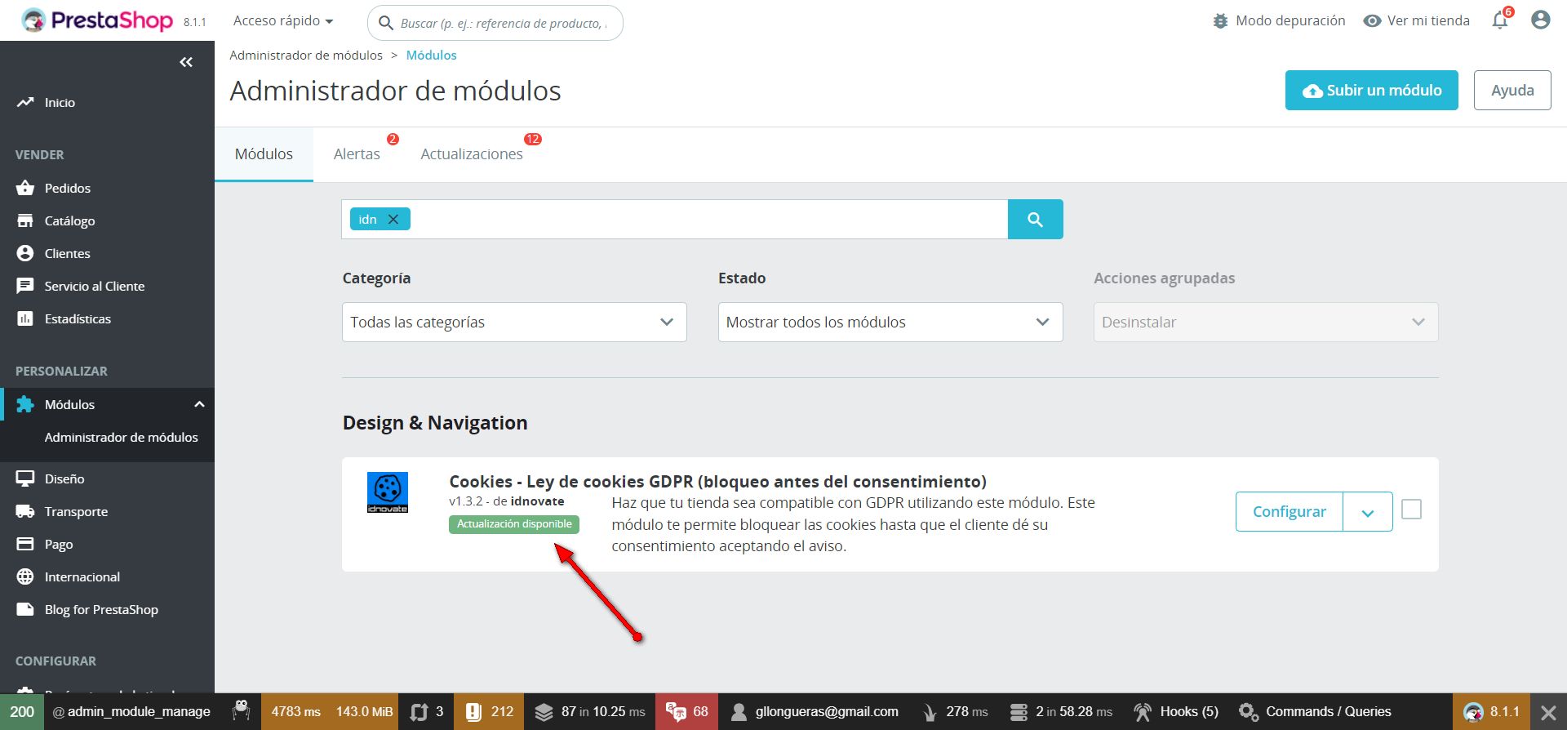Click the Módulos breadcrumb link
This screenshot has height=730, width=1567.
(x=432, y=55)
